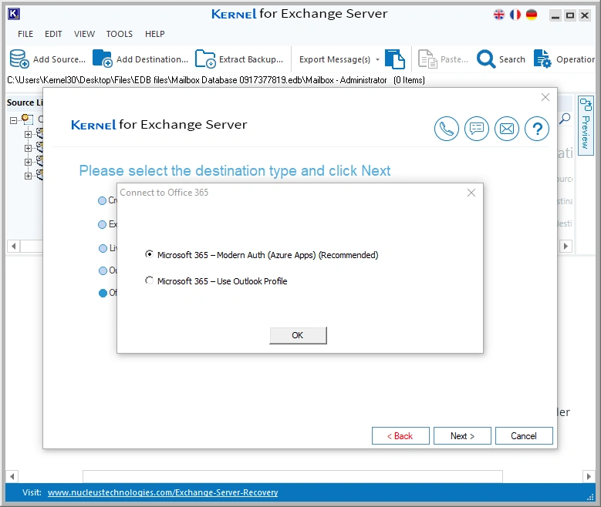The width and height of the screenshot is (601, 507).
Task: Select Microsoft 365 Use Outlook Profile option
Action: click(149, 280)
